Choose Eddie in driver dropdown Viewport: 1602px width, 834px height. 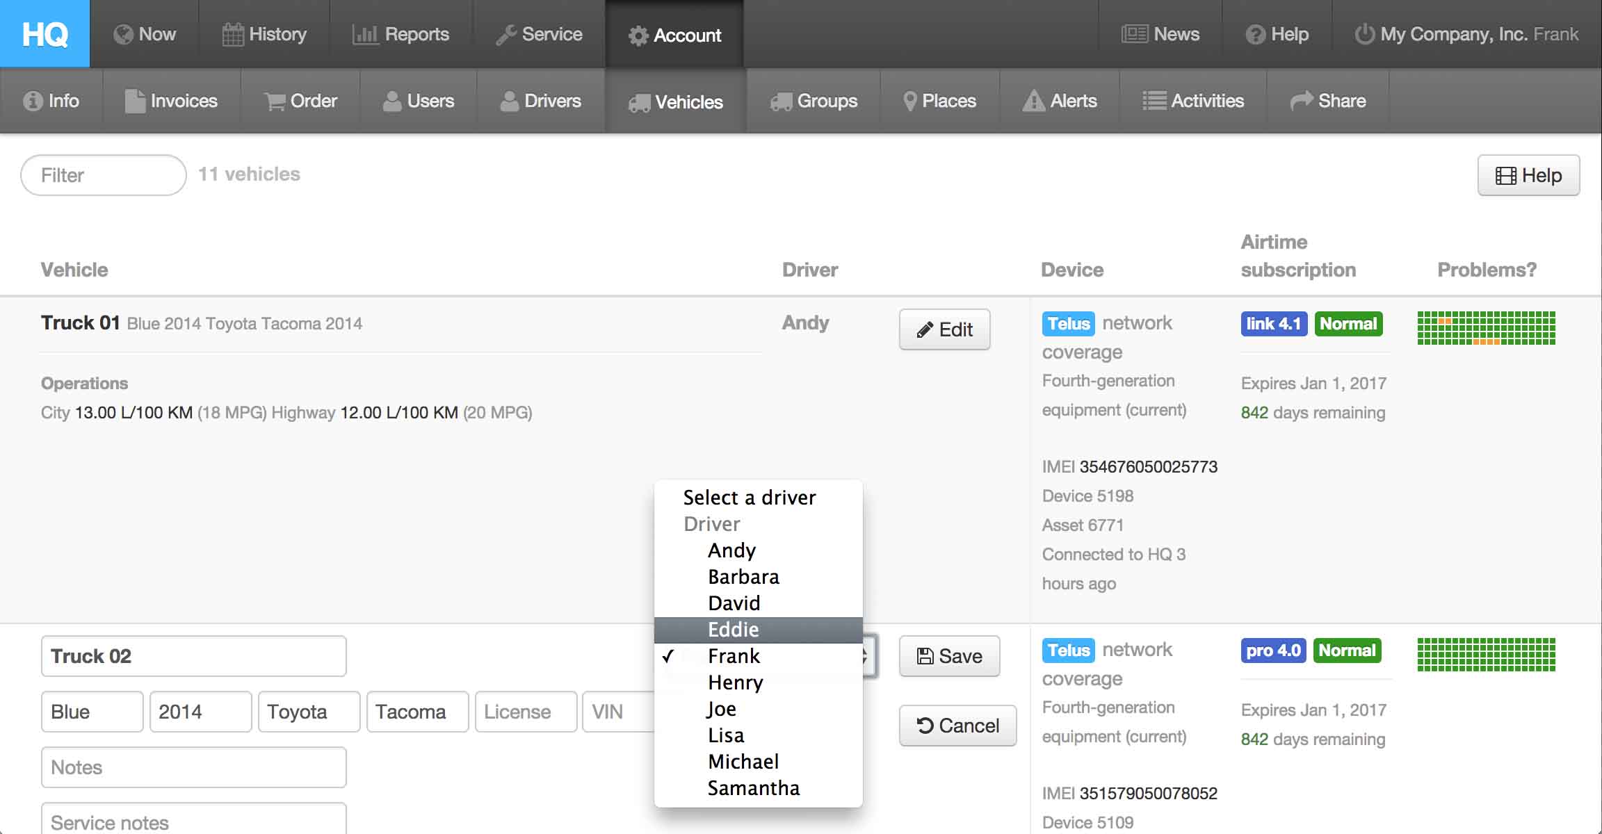pos(734,630)
